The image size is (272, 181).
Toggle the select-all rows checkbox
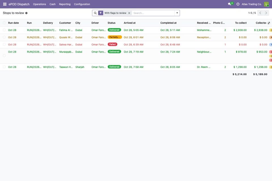click(4, 23)
